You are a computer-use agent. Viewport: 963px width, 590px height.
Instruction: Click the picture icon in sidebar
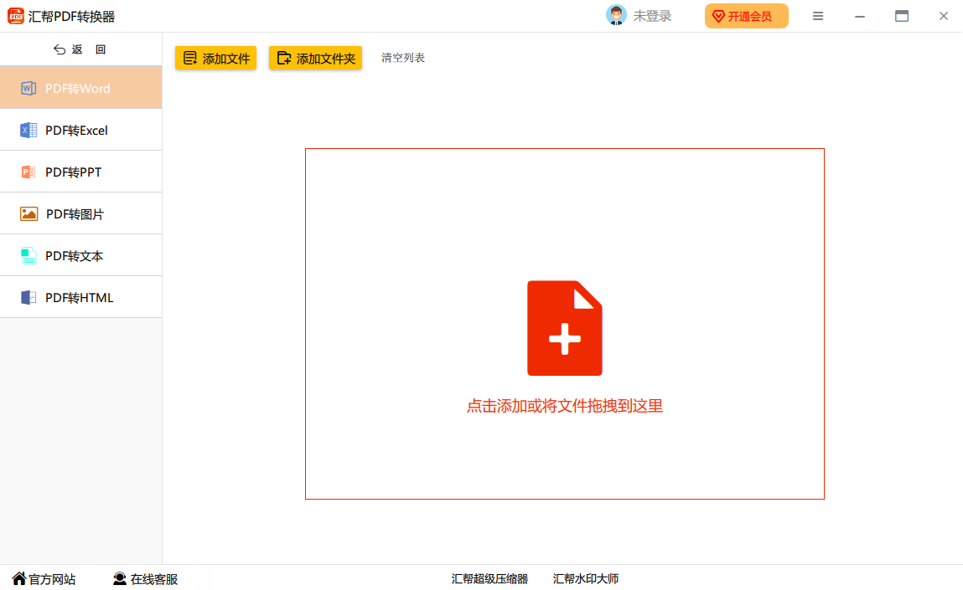(x=28, y=214)
